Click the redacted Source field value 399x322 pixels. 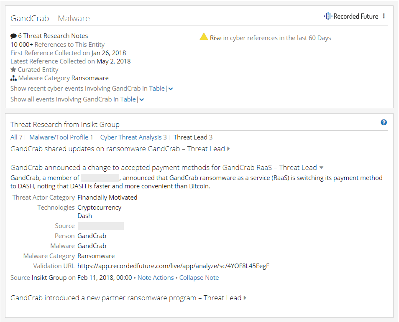point(101,226)
